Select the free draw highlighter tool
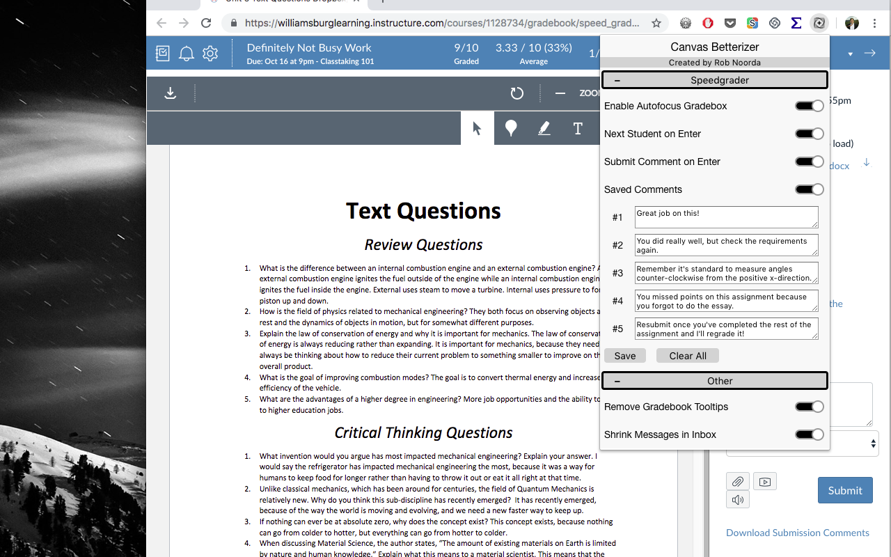891x557 pixels. [544, 128]
